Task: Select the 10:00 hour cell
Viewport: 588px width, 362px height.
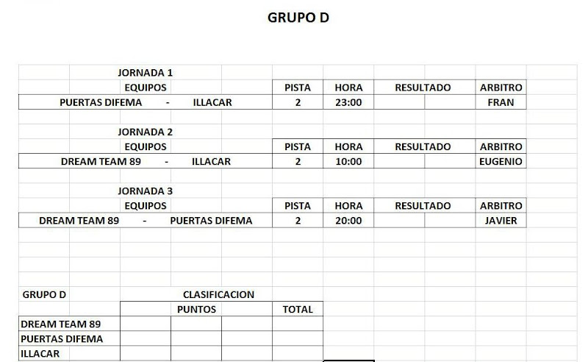Action: [x=348, y=162]
